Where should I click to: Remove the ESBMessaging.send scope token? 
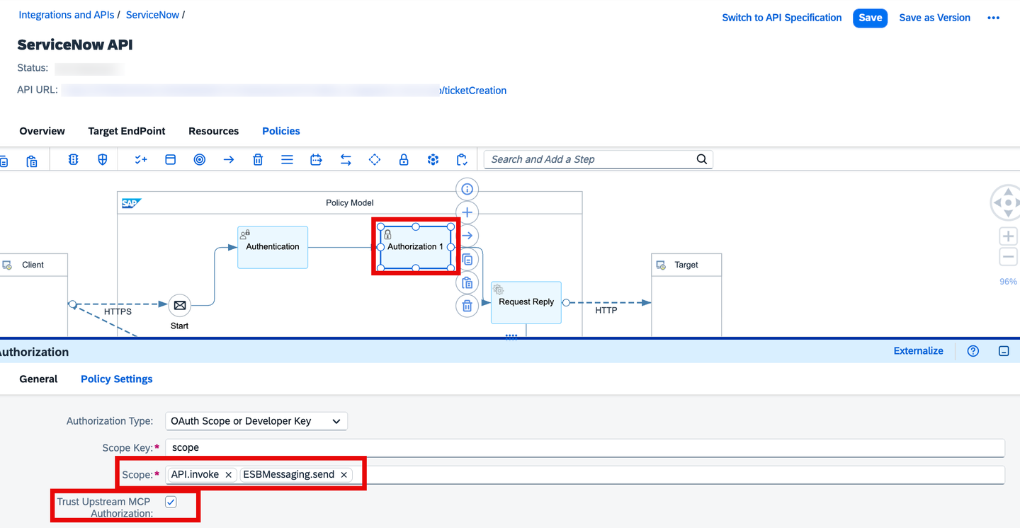pyautogui.click(x=344, y=475)
